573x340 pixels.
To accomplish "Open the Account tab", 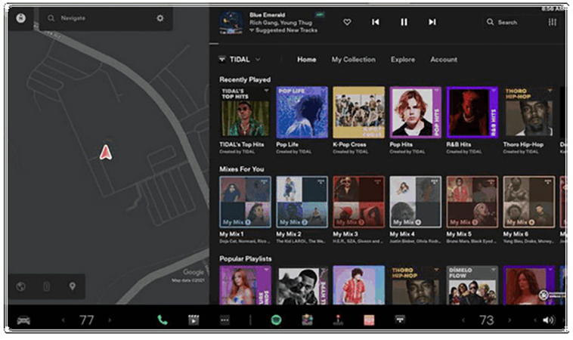I will (444, 59).
